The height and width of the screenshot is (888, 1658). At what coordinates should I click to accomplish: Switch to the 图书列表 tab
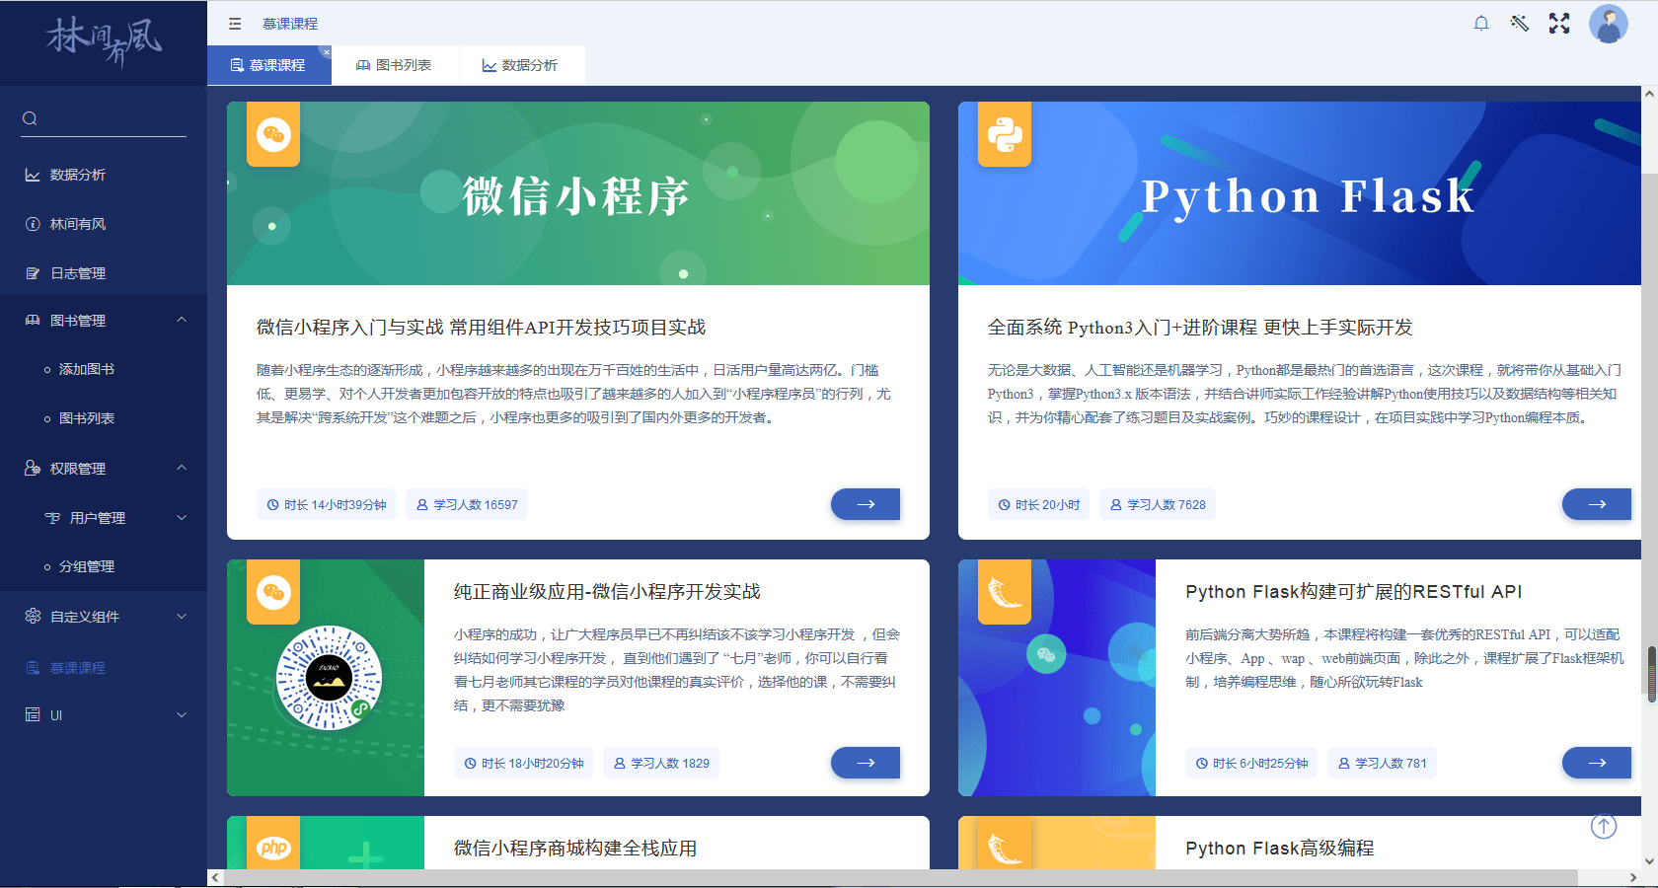395,65
